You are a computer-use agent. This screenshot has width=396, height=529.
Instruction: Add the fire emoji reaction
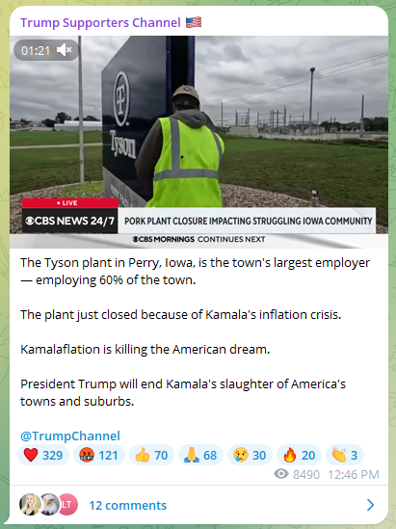click(299, 455)
